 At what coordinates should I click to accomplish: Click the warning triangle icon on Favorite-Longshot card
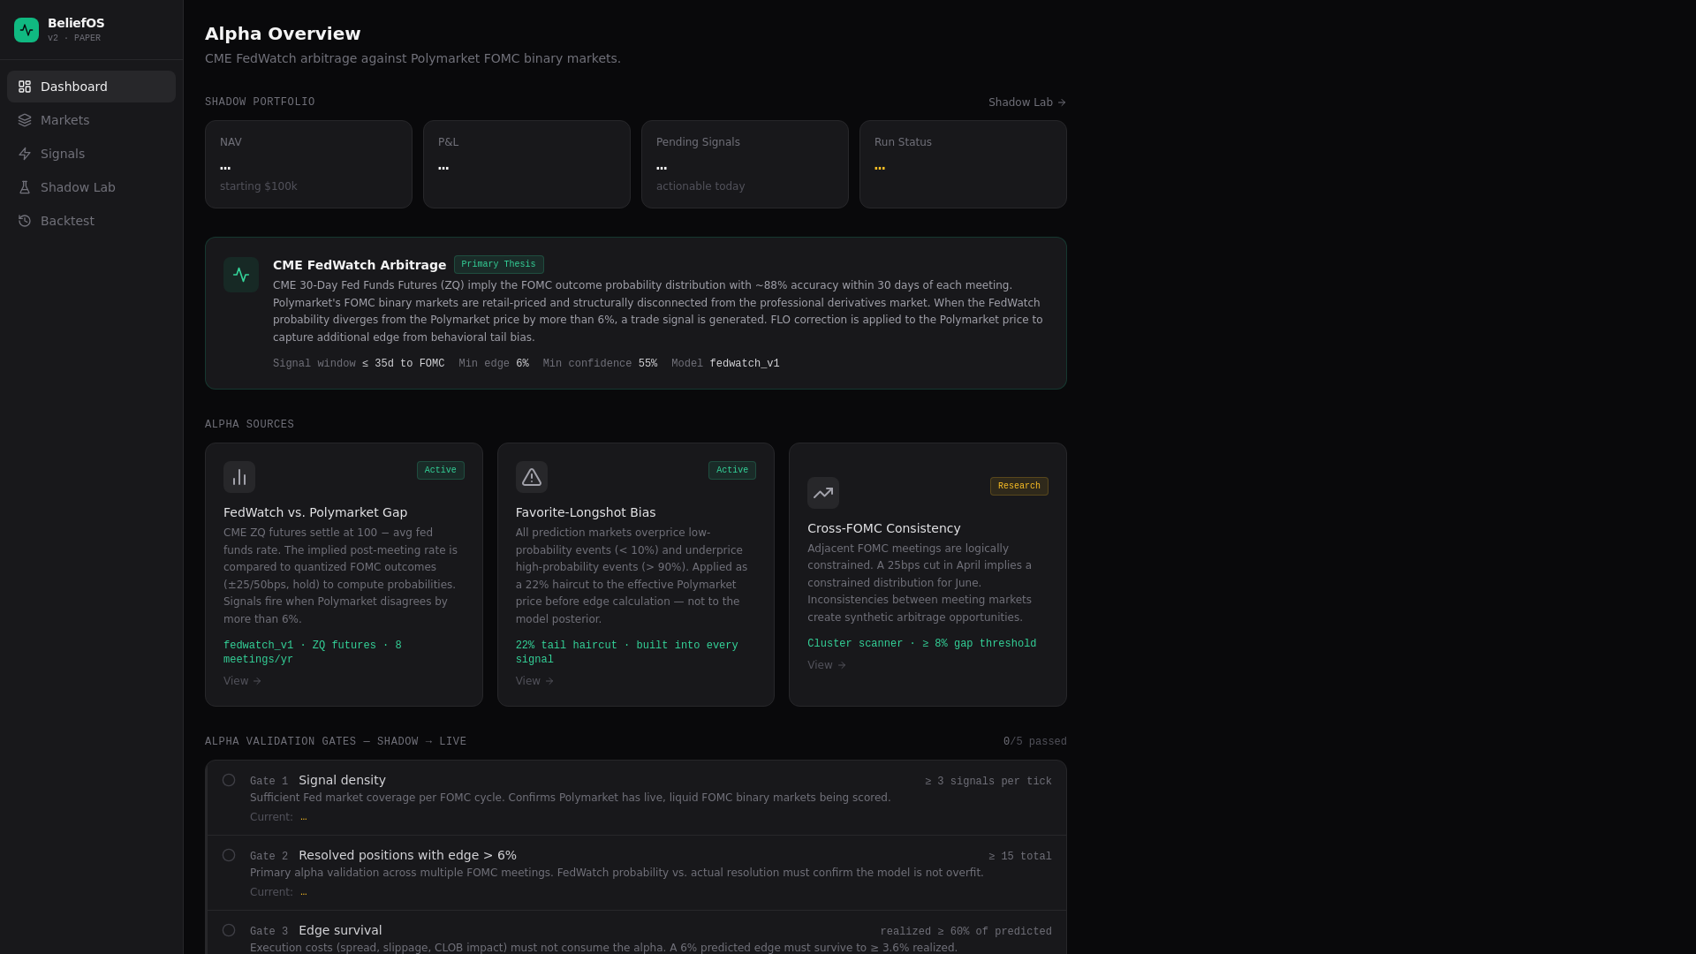pyautogui.click(x=532, y=477)
